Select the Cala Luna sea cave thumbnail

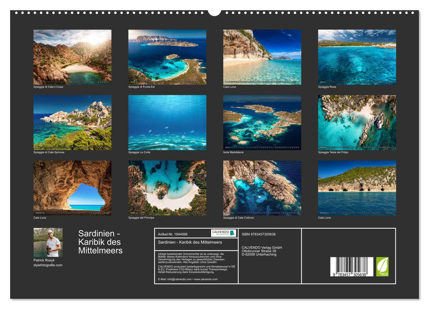pyautogui.click(x=72, y=188)
